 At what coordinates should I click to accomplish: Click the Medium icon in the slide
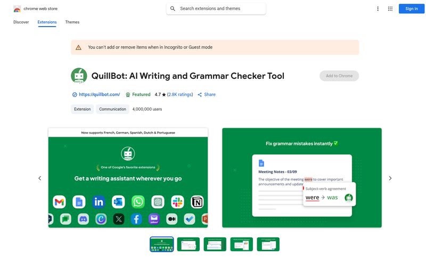click(x=171, y=219)
